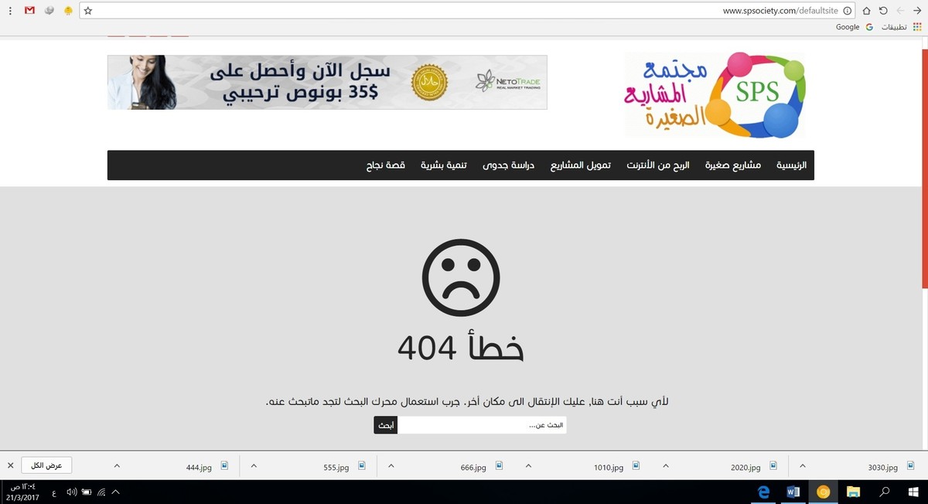Close the downloads bar
Image resolution: width=928 pixels, height=504 pixels.
10,465
